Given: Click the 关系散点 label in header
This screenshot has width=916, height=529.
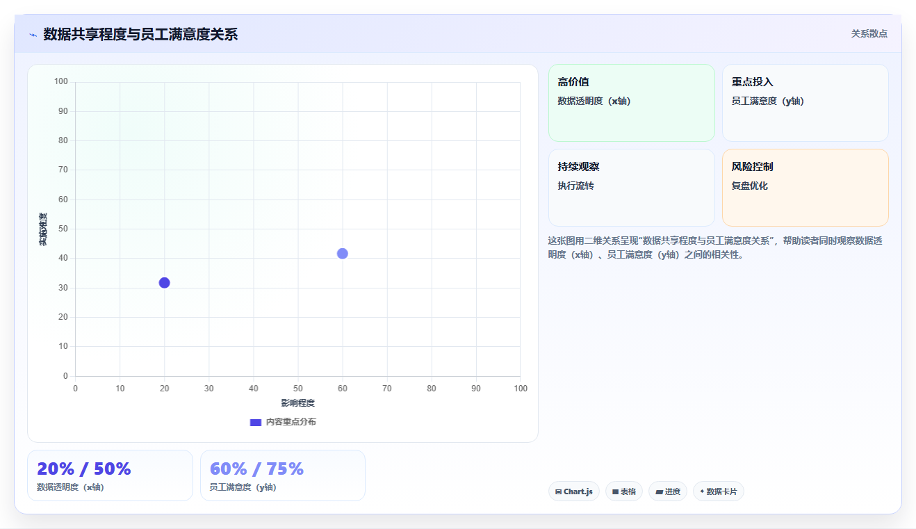Looking at the screenshot, I should pyautogui.click(x=869, y=33).
